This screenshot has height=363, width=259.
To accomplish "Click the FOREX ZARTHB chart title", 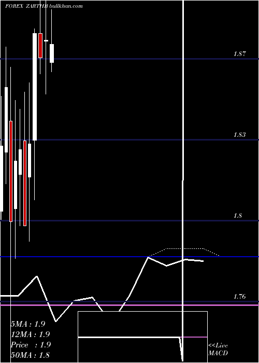I will (x=26, y=6).
